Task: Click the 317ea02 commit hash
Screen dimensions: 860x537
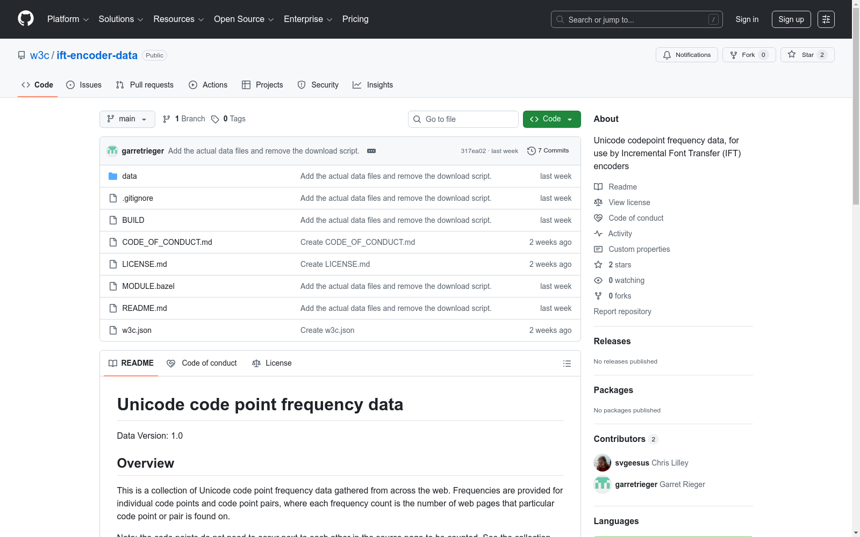Action: (x=473, y=151)
